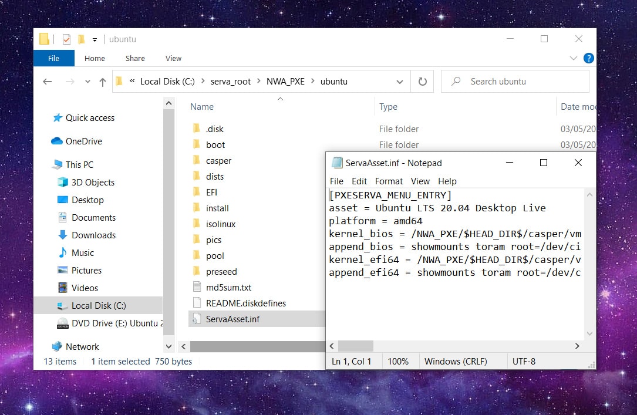
Task: Refresh the ubuntu folder view
Action: (423, 82)
